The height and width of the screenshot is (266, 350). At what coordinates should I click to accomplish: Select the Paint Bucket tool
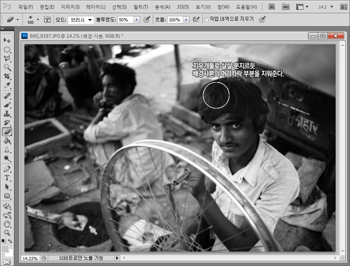pos(7,141)
